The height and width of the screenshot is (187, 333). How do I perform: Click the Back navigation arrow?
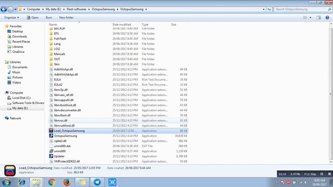point(4,9)
